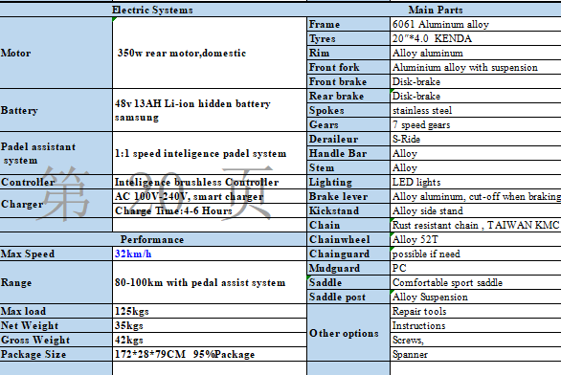
Task: Select the 'stainless steel' cell
Action: tap(476, 110)
